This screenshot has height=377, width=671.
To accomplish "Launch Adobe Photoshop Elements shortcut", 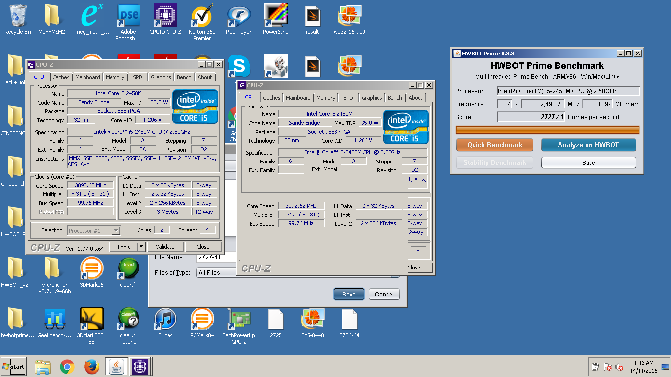I will click(x=128, y=23).
